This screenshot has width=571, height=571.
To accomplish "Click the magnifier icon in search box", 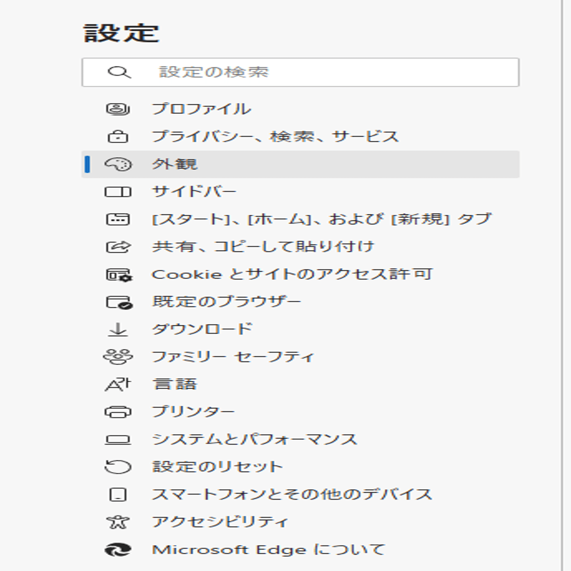I will [x=119, y=73].
